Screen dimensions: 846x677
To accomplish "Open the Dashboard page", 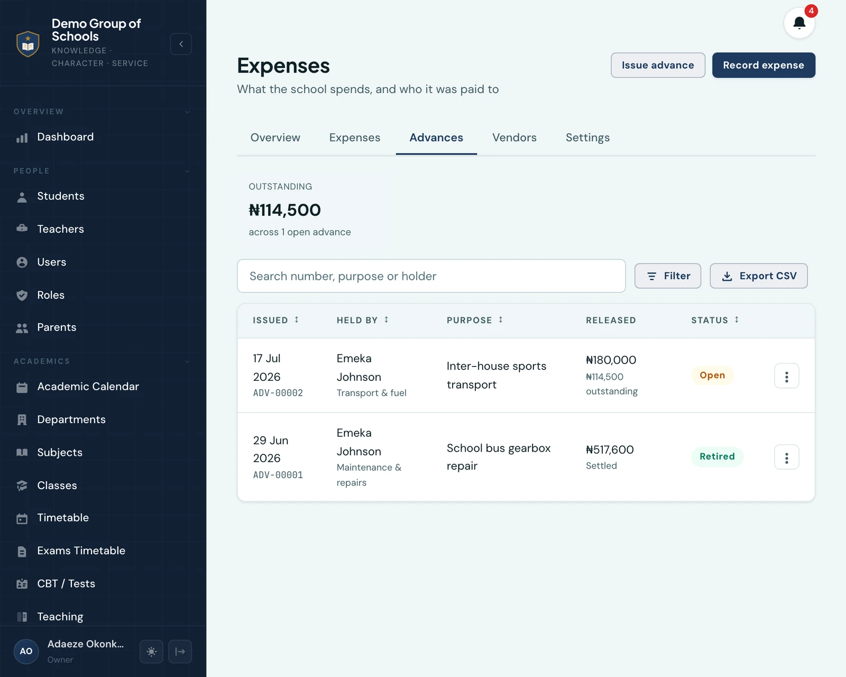I will point(103,137).
